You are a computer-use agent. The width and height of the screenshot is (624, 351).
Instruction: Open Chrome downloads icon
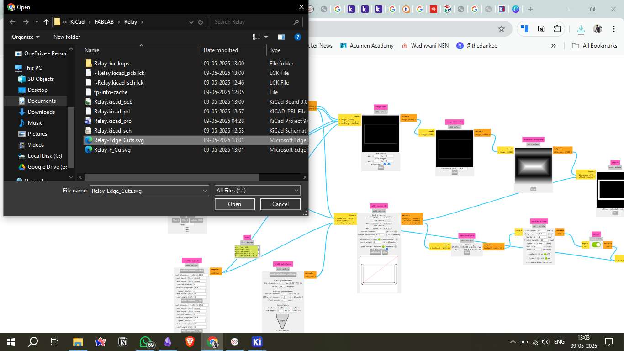coord(581,29)
